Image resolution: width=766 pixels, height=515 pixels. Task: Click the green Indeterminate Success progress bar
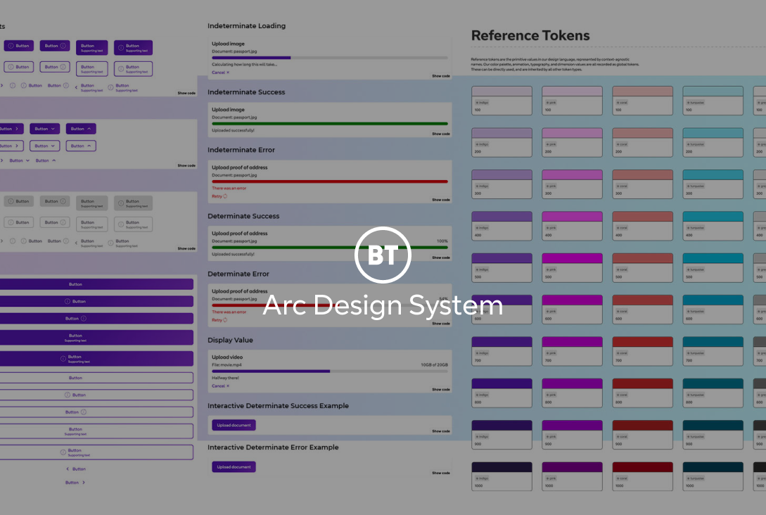tap(330, 124)
